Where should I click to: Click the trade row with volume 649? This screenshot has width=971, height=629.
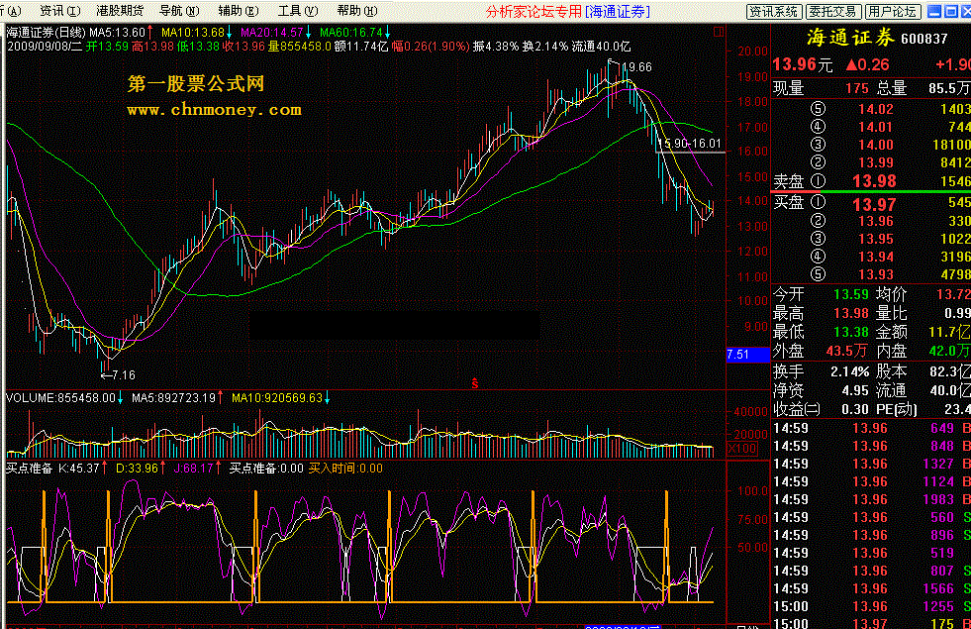pyautogui.click(x=872, y=428)
